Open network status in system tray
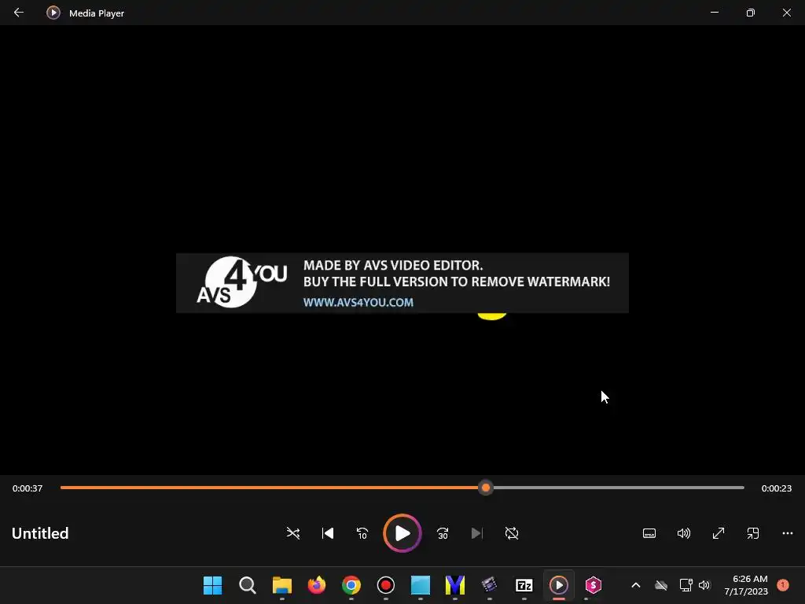The image size is (805, 604). [x=686, y=585]
